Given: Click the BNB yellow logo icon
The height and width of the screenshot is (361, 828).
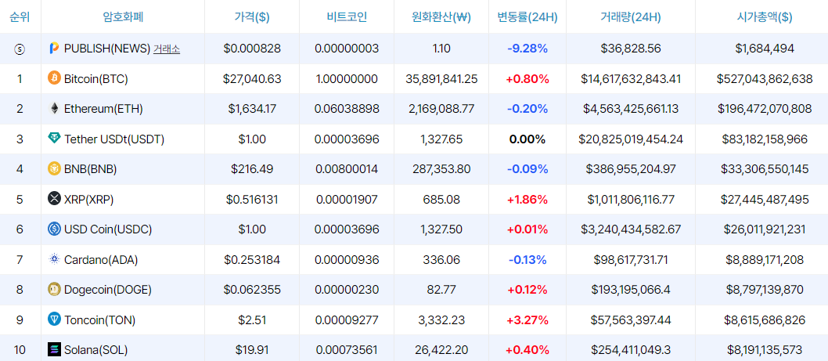Looking at the screenshot, I should pos(54,169).
